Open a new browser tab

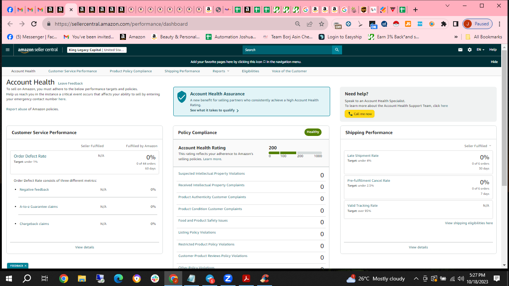coord(415,10)
